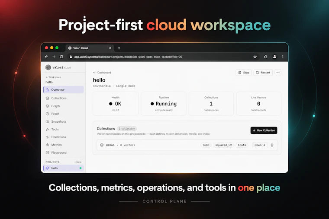Open Playground in the sidebar
Screen dimensions: 329x219
pyautogui.click(x=64, y=152)
